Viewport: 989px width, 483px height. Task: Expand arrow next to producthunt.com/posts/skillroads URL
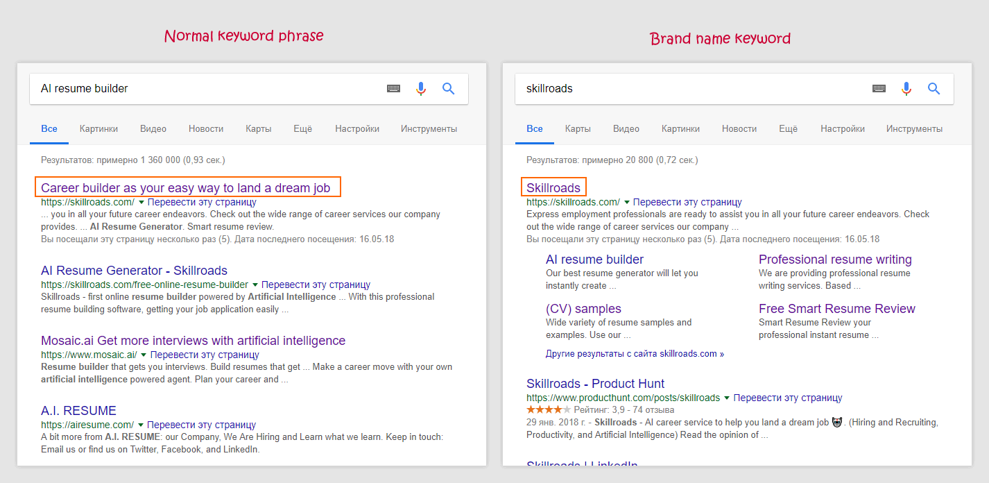coord(727,398)
